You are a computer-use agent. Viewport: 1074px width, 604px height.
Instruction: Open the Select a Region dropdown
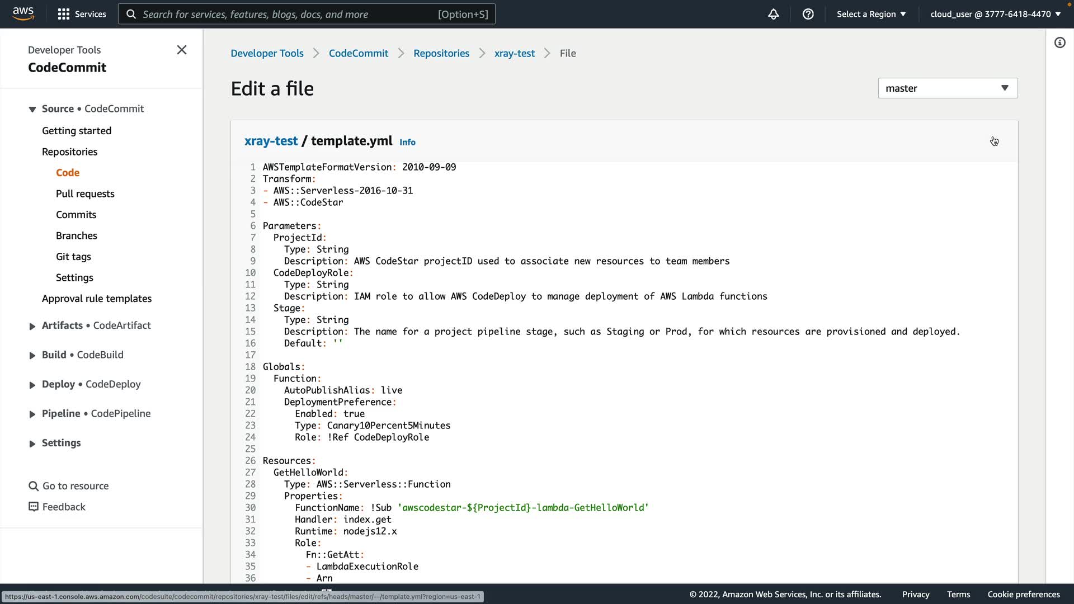pyautogui.click(x=871, y=14)
